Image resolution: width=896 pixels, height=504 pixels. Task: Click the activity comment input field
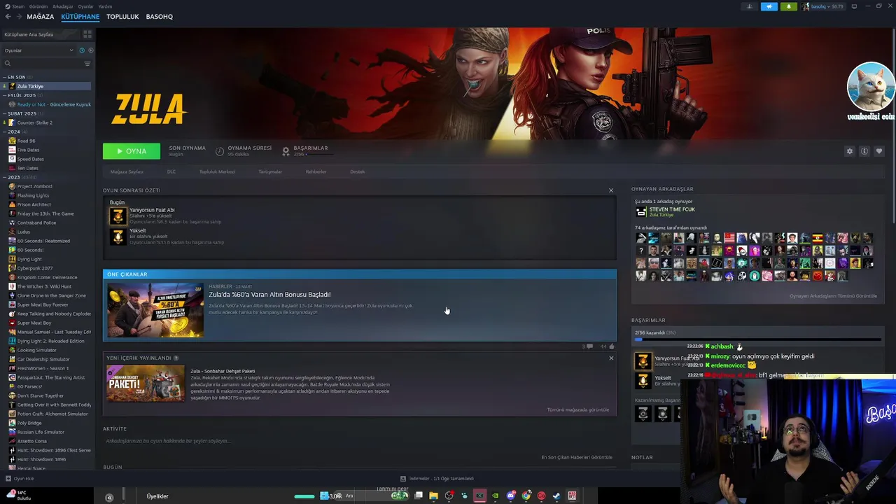pyautogui.click(x=358, y=441)
